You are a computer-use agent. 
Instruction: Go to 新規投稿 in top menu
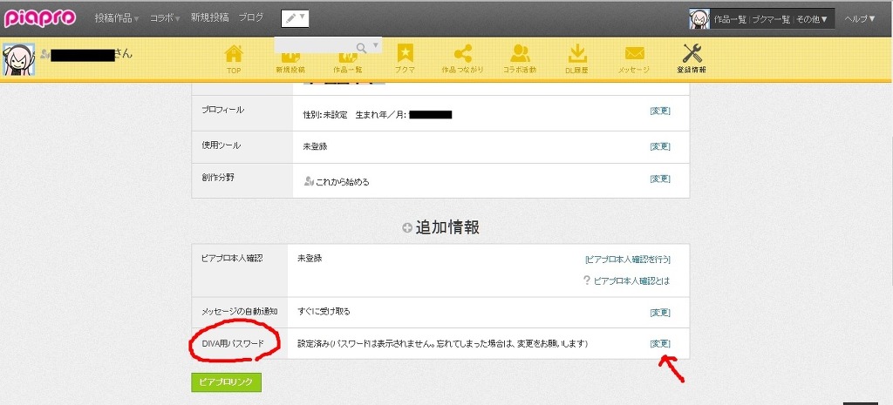pos(209,17)
